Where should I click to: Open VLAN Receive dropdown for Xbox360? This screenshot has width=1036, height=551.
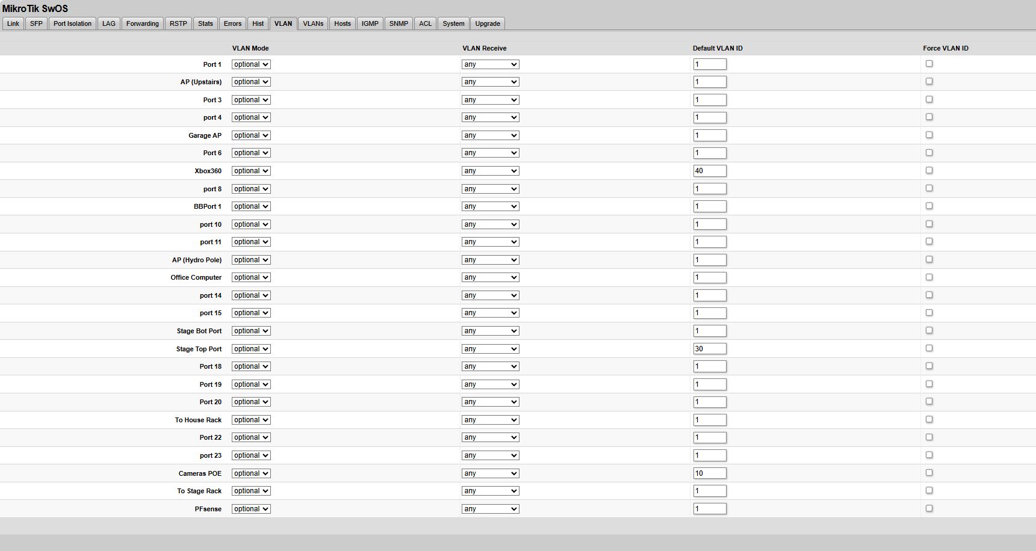tap(491, 171)
